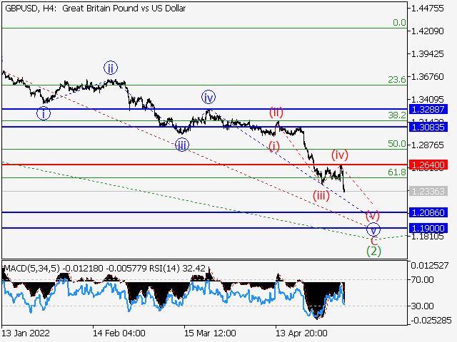Click the 14 Feb 04:00 date label

(x=119, y=333)
